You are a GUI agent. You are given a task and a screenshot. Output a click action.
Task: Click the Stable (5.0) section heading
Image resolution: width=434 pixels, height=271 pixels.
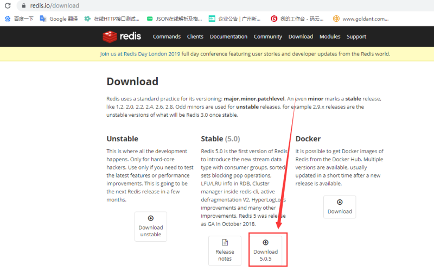pyautogui.click(x=220, y=138)
